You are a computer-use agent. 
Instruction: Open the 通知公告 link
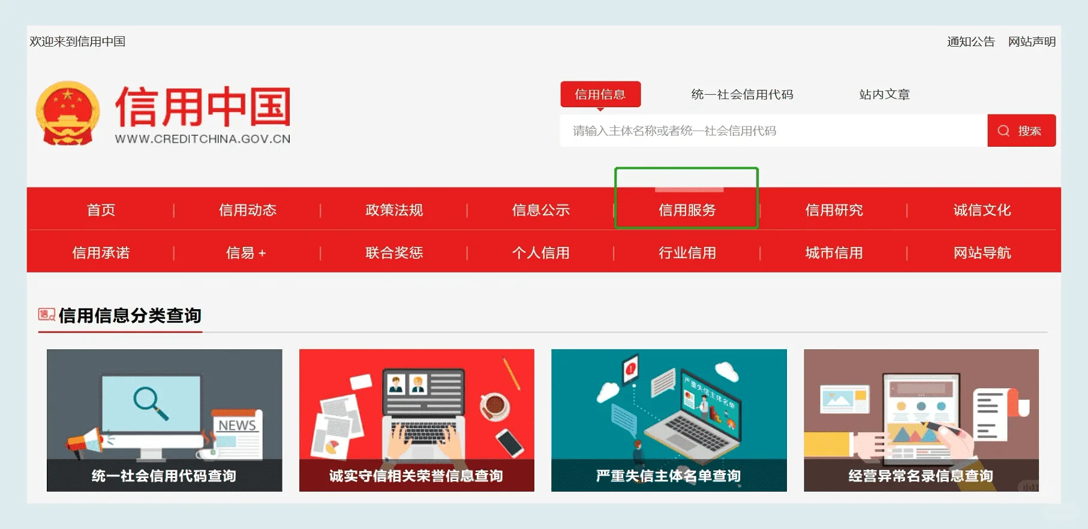click(x=971, y=41)
